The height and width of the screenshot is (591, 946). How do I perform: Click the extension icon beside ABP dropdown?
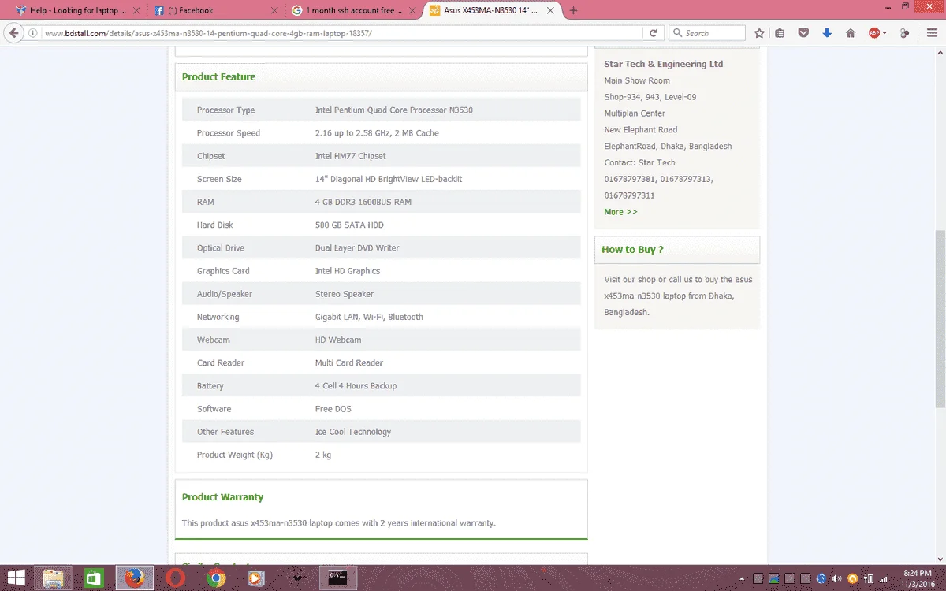pyautogui.click(x=904, y=33)
